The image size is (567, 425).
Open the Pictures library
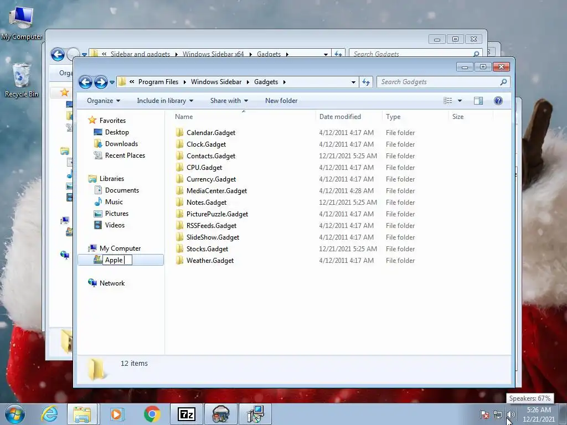pyautogui.click(x=117, y=214)
